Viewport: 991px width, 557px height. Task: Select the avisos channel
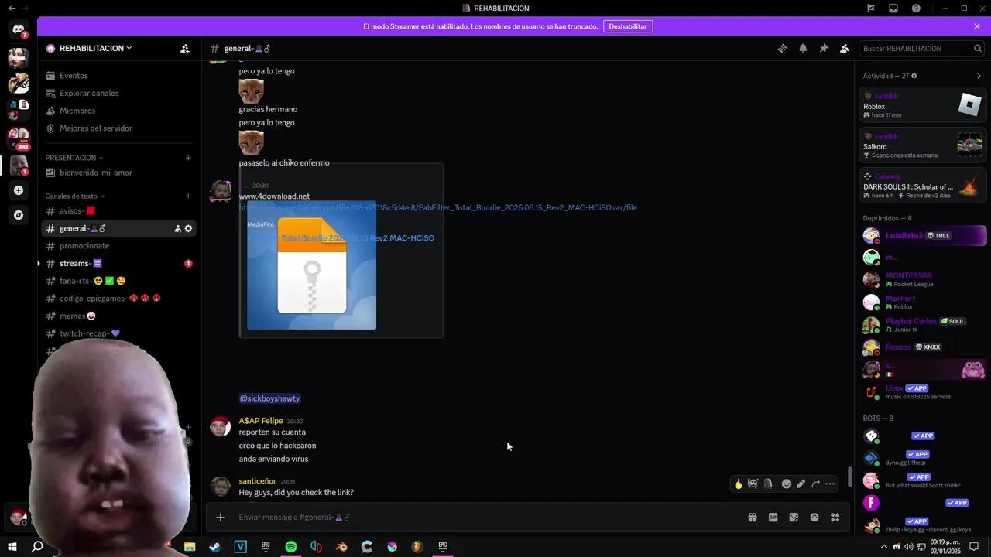118,210
